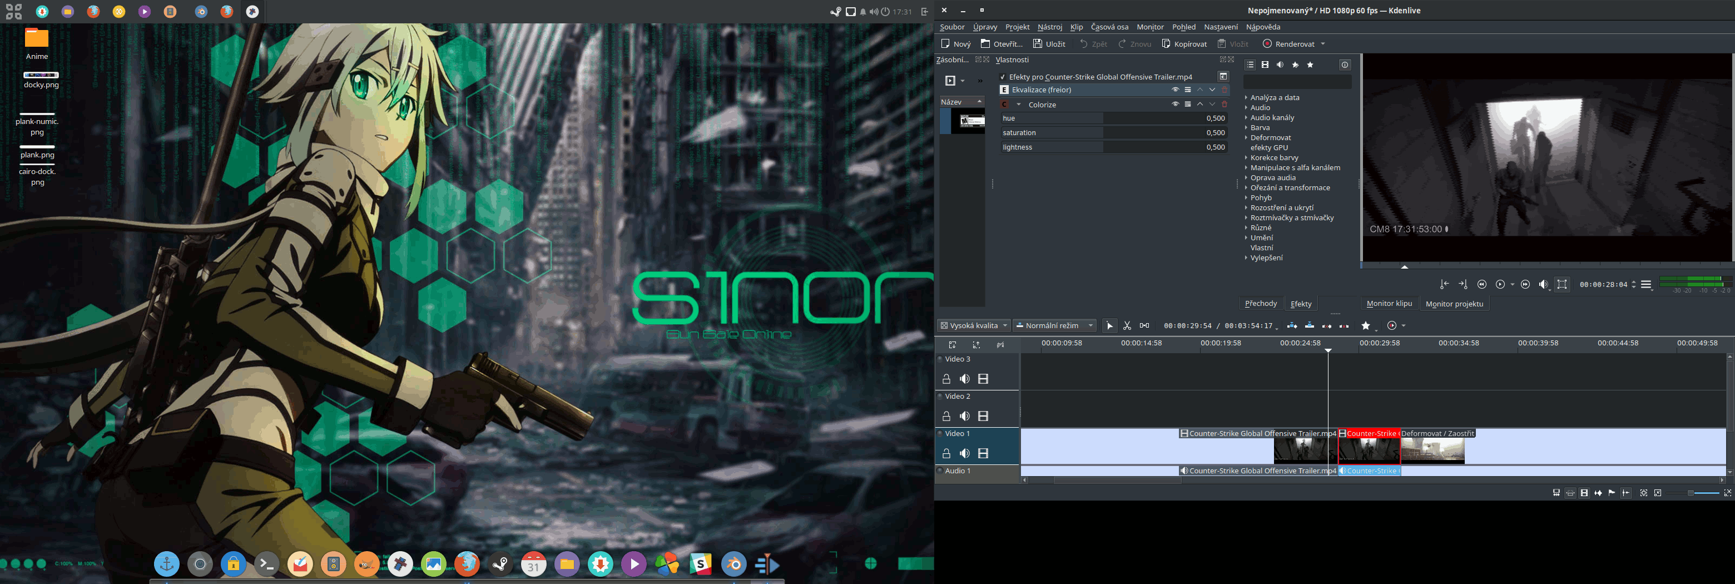
Task: Adjust the saturation slider of Colorize
Action: coord(1113,133)
